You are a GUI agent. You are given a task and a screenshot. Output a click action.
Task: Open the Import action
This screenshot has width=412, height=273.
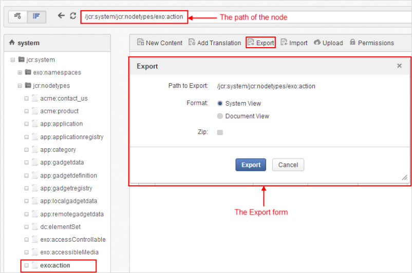(294, 43)
